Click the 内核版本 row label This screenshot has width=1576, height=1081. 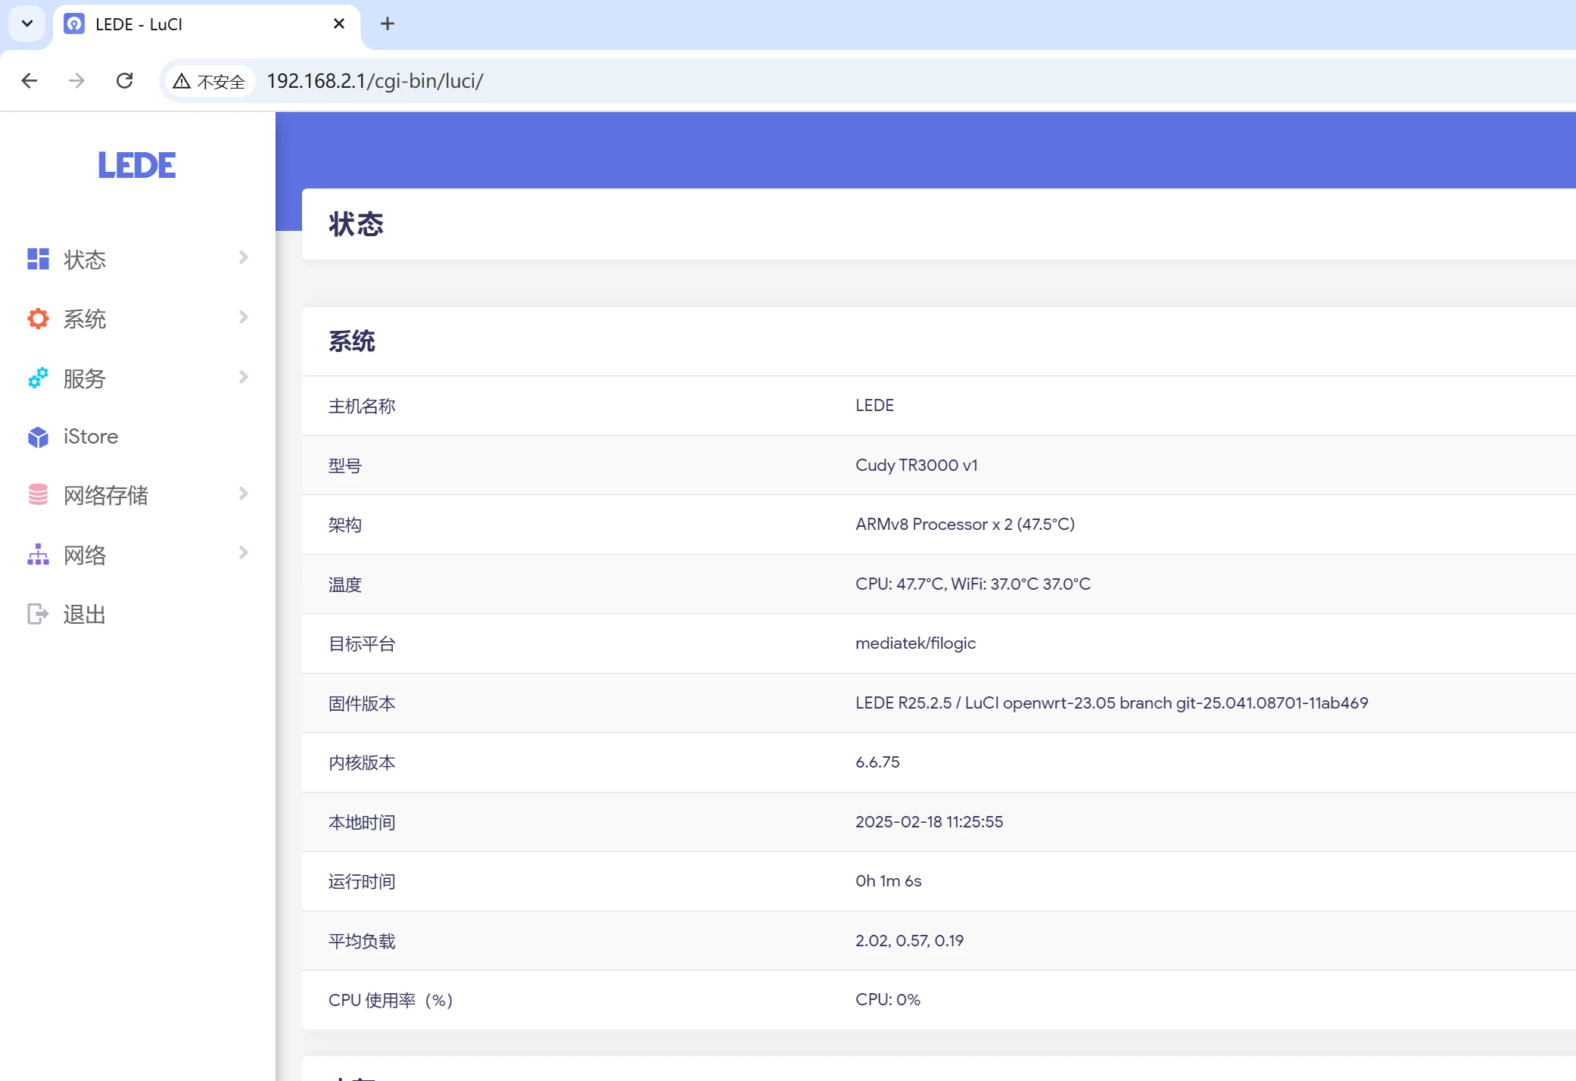tap(361, 762)
